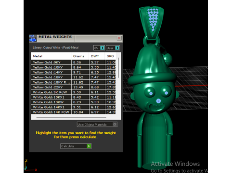Click the 8.29 grams value
This screenshot has height=173, width=231.
point(77,102)
